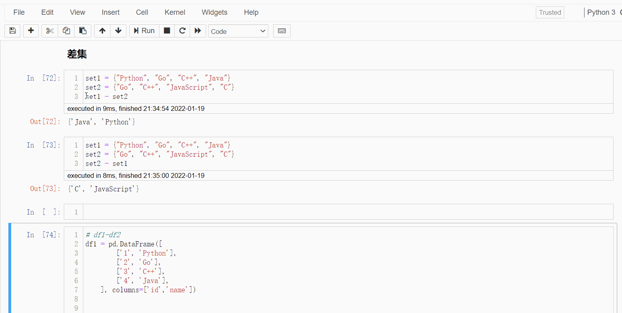Open the Insert menu
The image size is (622, 313).
(110, 12)
